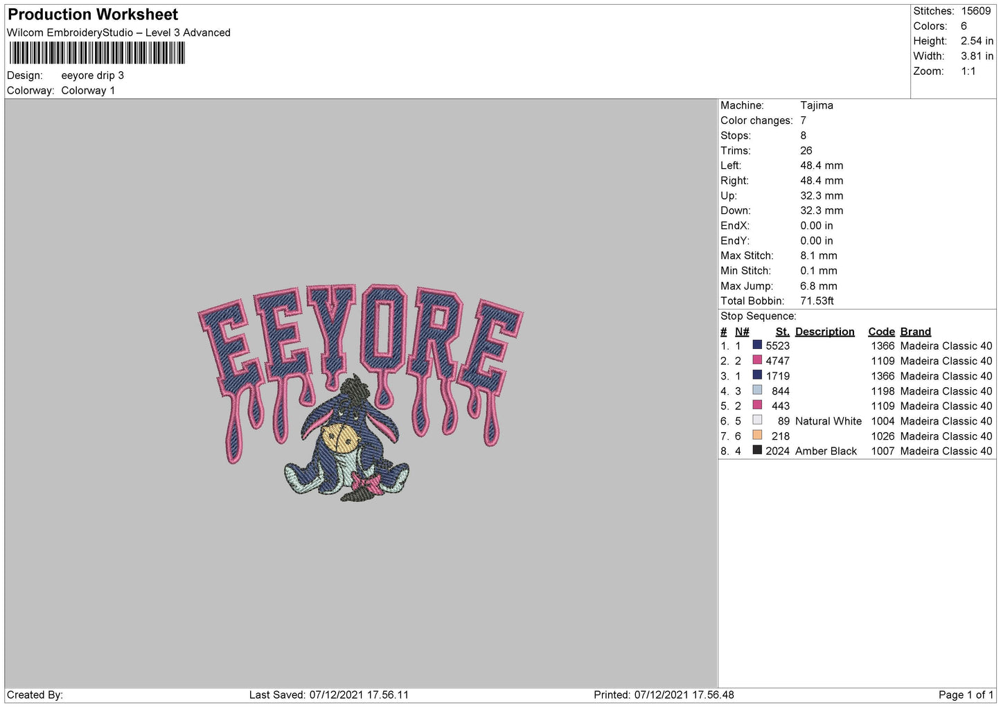This screenshot has width=1001, height=707.
Task: Select the Machine value Tajima
Action: pyautogui.click(x=817, y=105)
